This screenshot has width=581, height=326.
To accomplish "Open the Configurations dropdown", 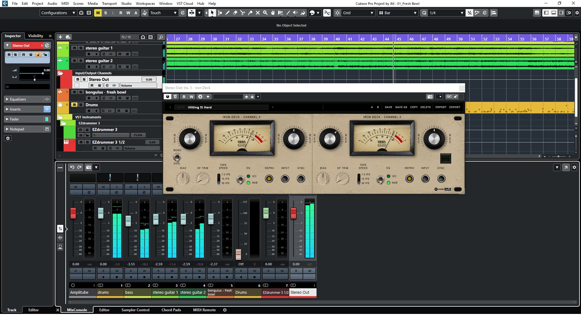I will [58, 13].
